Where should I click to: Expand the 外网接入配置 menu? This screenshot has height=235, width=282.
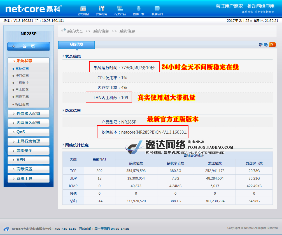pos(28,113)
